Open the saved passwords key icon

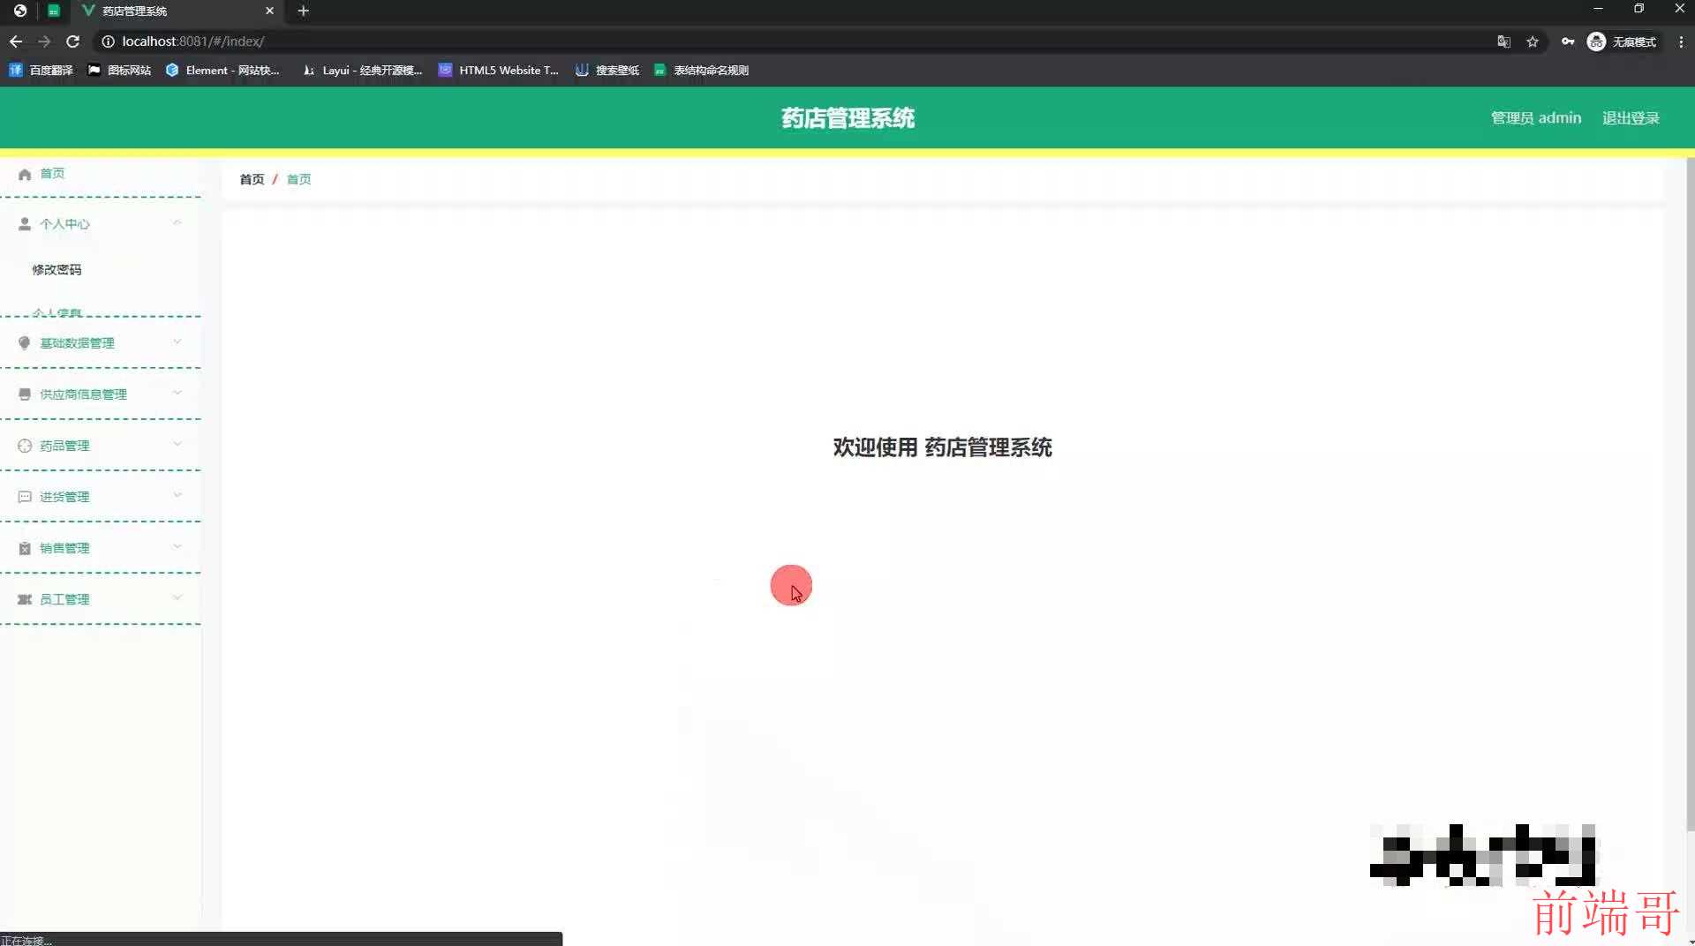tap(1568, 41)
